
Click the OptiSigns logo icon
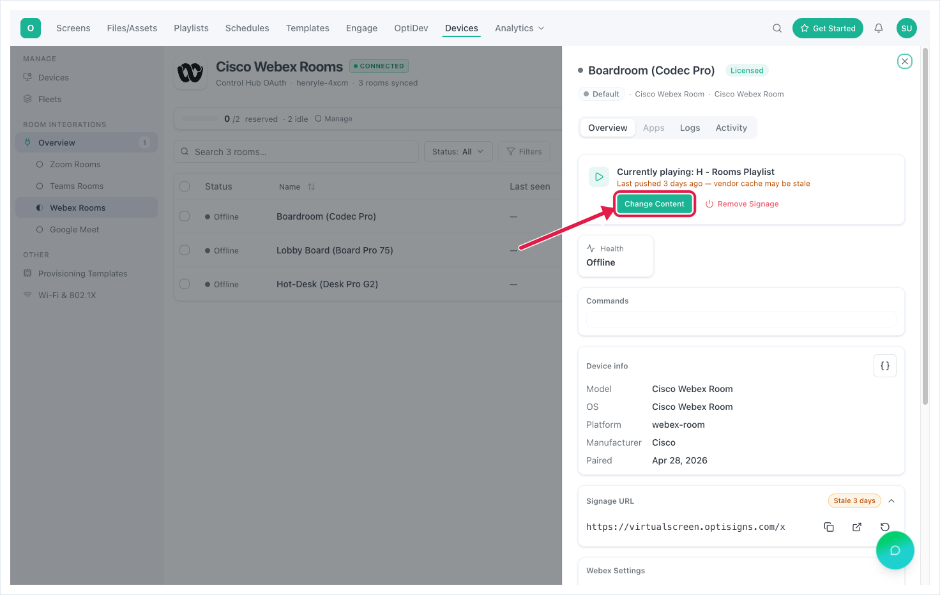tap(31, 28)
